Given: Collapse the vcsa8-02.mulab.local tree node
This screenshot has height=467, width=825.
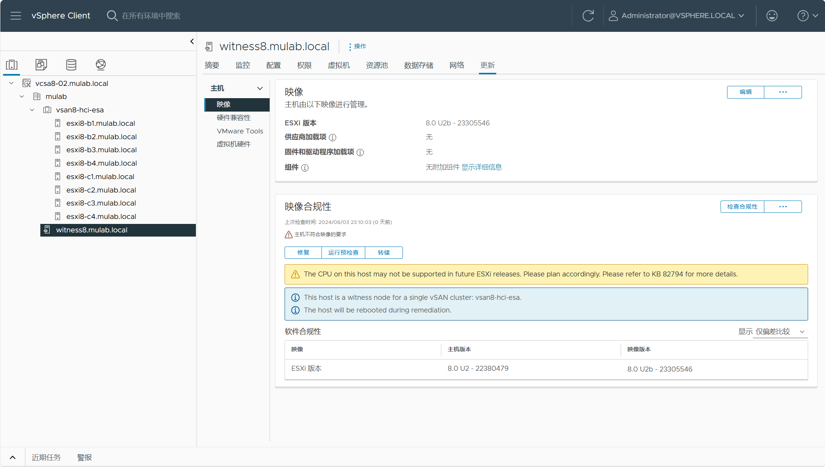Looking at the screenshot, I should pos(12,83).
